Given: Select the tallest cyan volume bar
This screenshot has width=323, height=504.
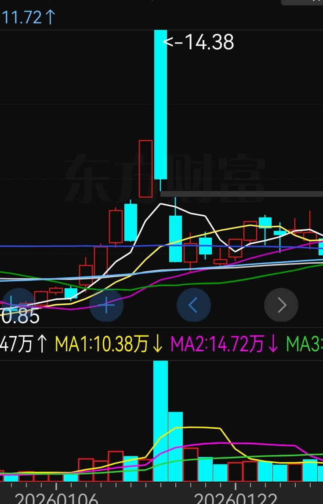Looking at the screenshot, I should [x=161, y=421].
